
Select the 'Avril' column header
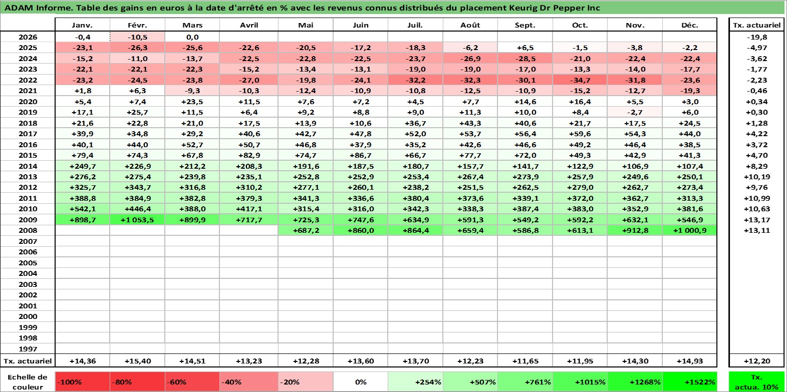249,25
